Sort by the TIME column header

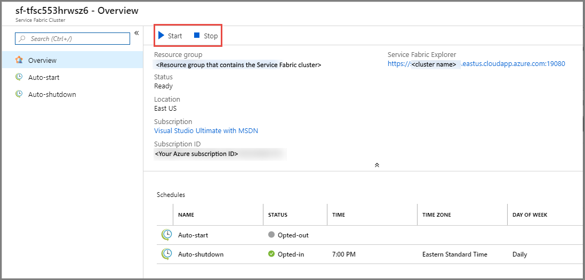(339, 215)
